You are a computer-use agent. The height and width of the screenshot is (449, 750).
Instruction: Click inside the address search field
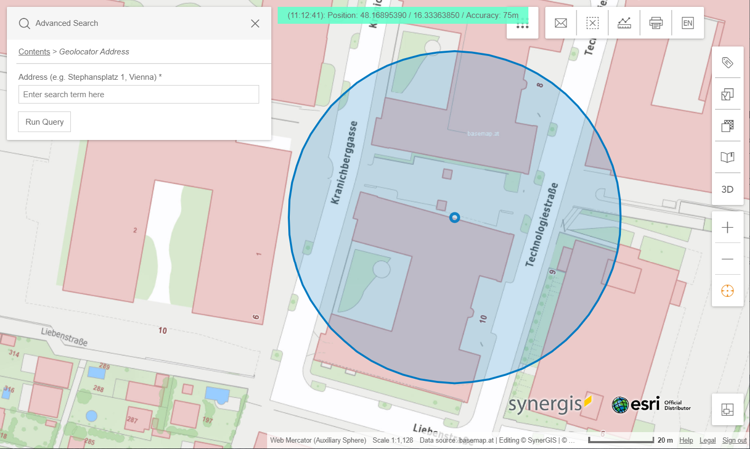[139, 94]
